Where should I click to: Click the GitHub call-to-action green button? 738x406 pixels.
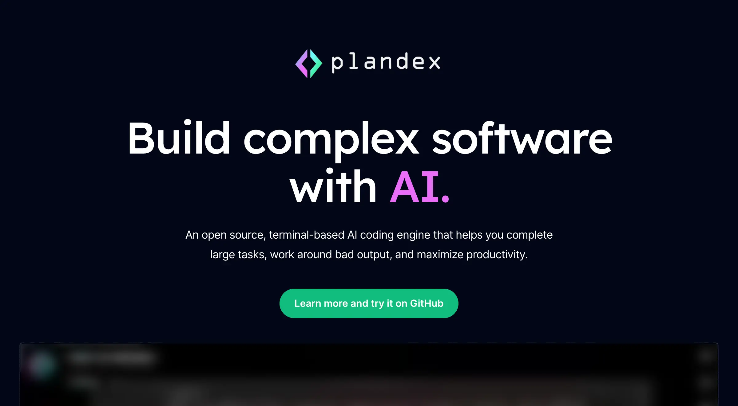(369, 303)
